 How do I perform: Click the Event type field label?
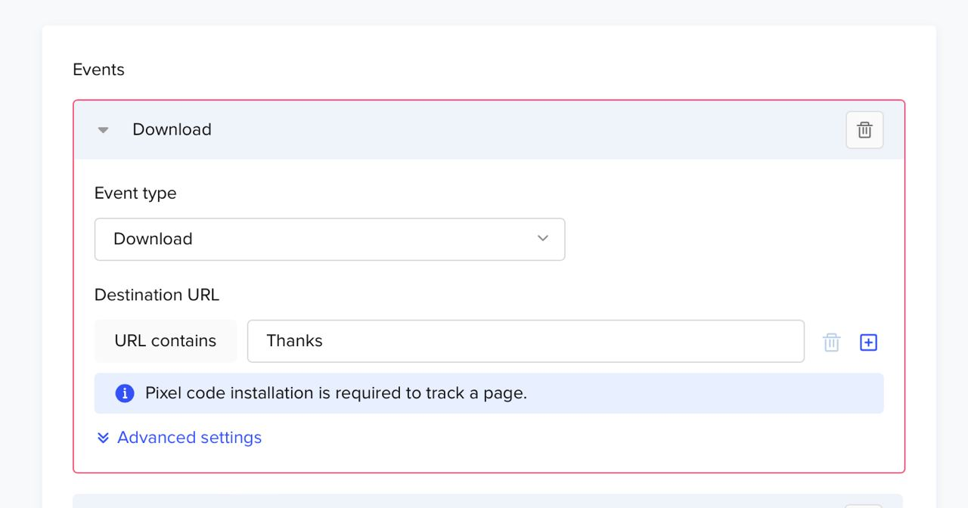pos(135,193)
